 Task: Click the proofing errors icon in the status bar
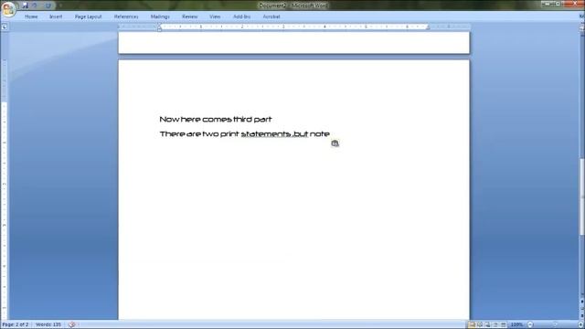[x=72, y=324]
